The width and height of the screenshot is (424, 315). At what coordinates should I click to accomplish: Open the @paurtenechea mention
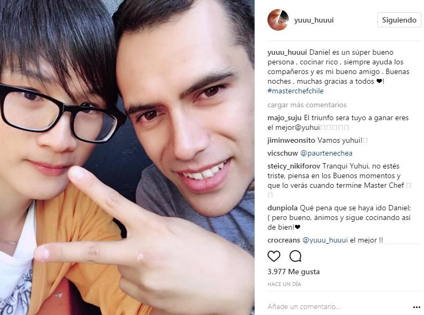(326, 153)
